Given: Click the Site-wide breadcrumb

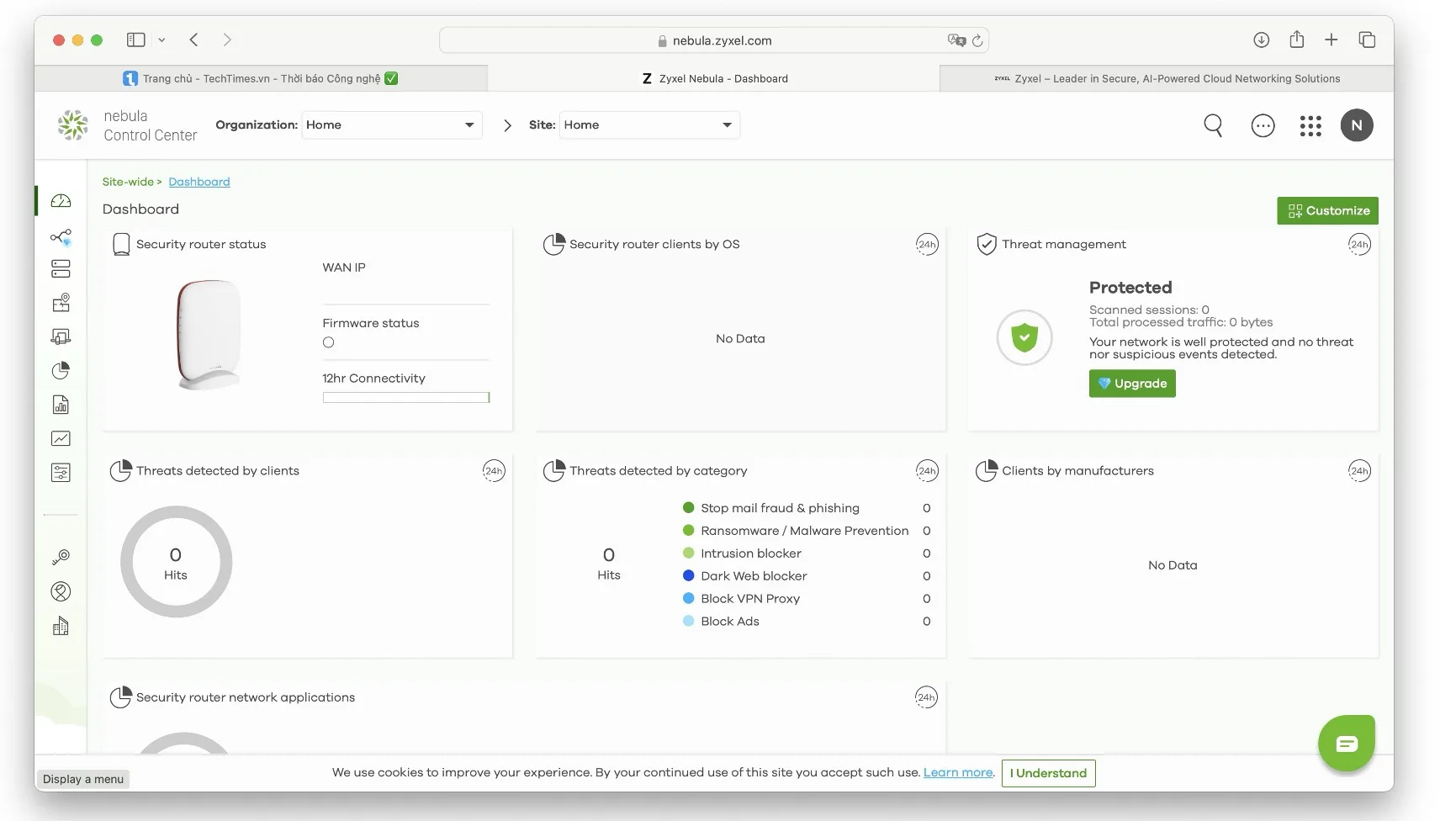Looking at the screenshot, I should 128,182.
